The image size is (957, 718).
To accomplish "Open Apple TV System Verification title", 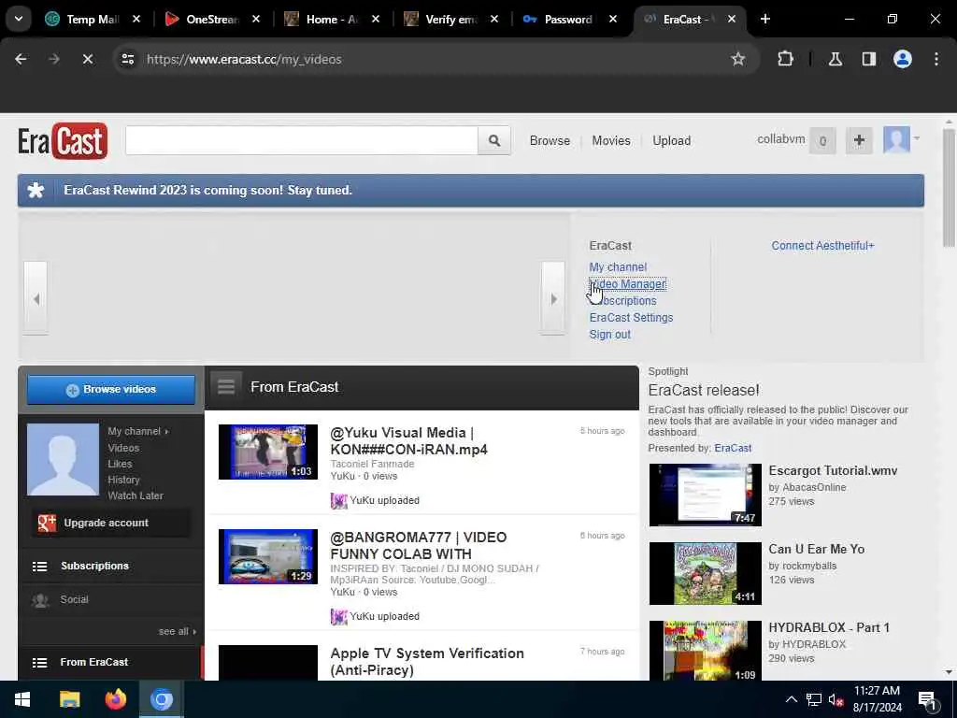I will click(426, 661).
